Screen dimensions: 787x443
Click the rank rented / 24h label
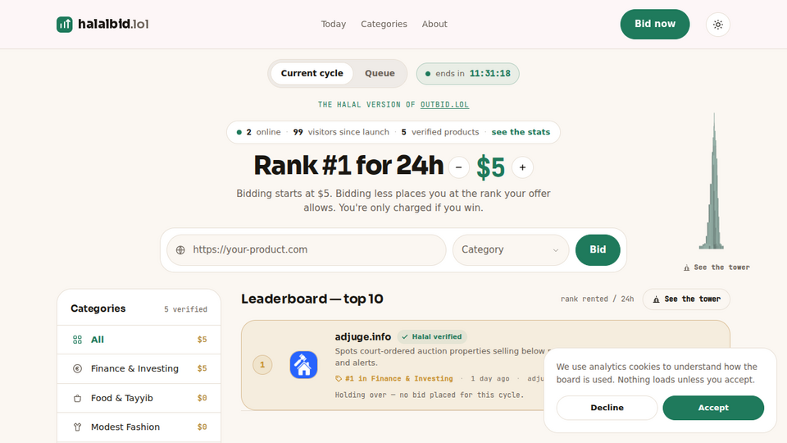598,299
